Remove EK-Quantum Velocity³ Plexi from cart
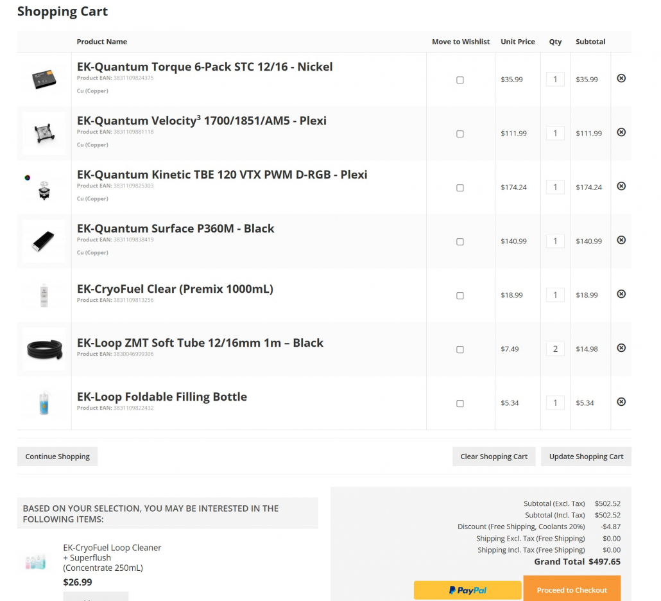This screenshot has height=601, width=661. [x=621, y=132]
